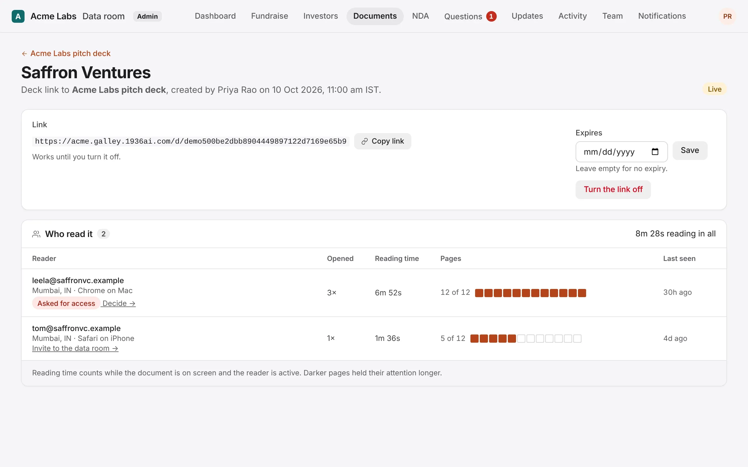The image size is (748, 467).
Task: Click the 8m 28s reading in all total
Action: coord(675,233)
